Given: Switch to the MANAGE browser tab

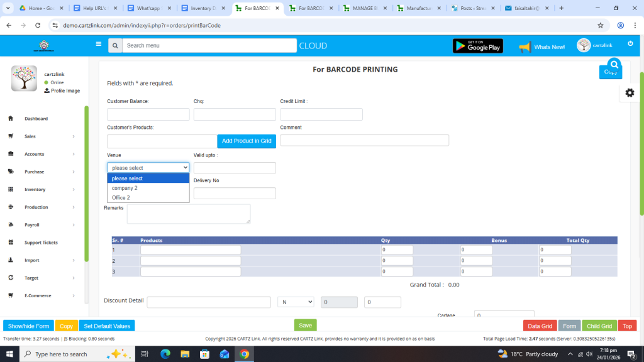Looking at the screenshot, I should (367, 8).
